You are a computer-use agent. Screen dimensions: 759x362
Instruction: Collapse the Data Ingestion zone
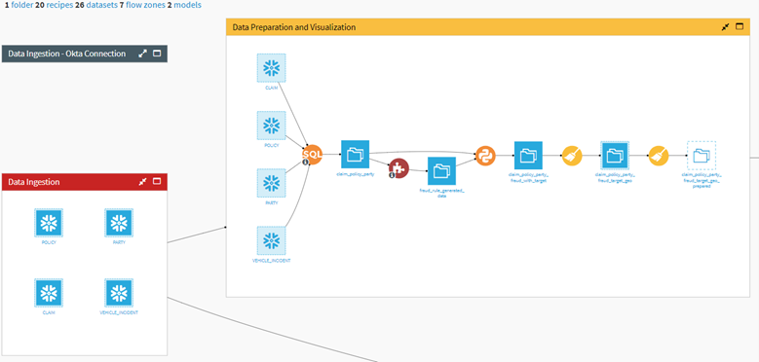(142, 182)
